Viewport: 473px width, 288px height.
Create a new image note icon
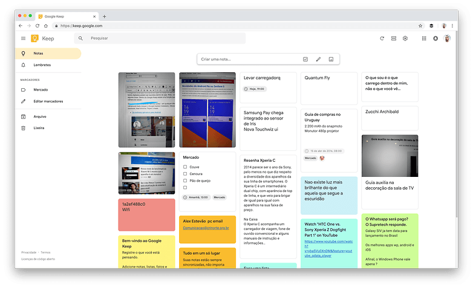coord(331,59)
